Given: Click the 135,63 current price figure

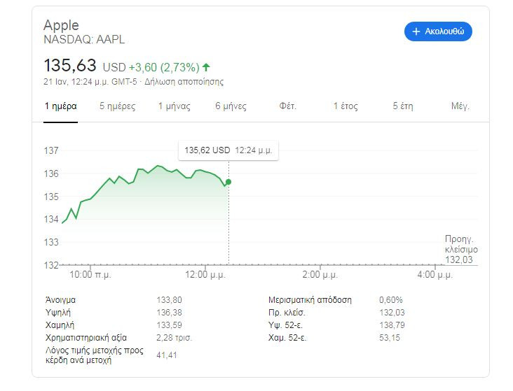Looking at the screenshot, I should (x=71, y=66).
